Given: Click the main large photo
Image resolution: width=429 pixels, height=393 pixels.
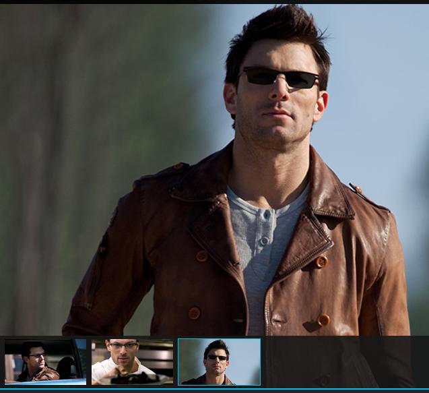Looking at the screenshot, I should click(214, 169).
